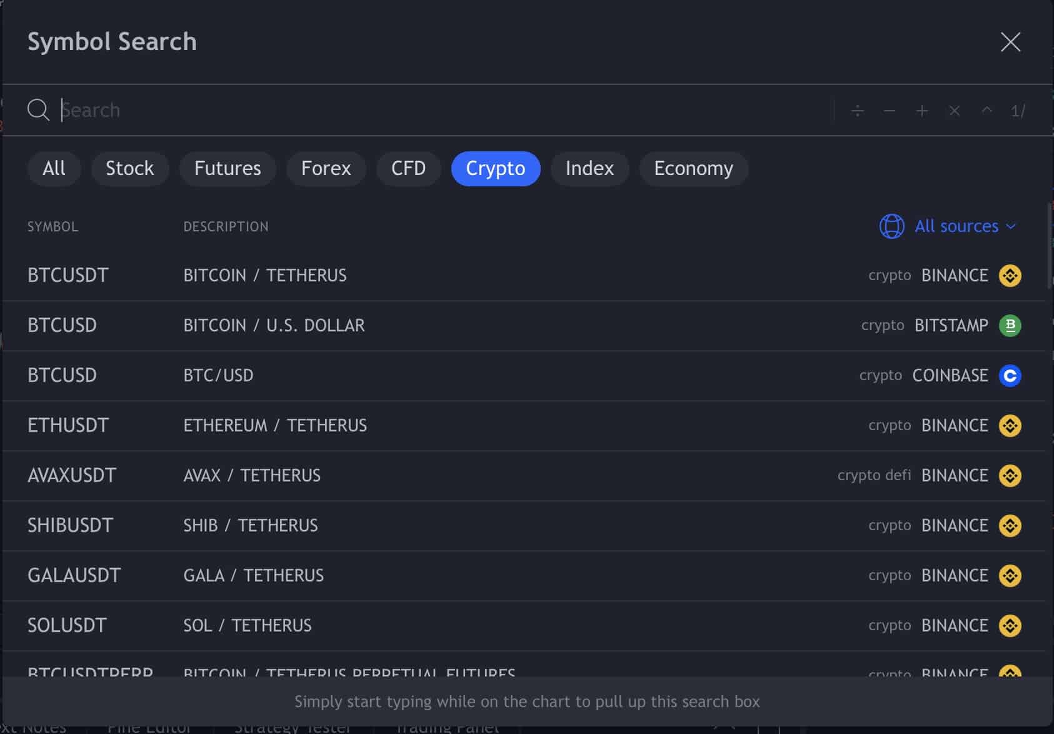The image size is (1054, 734).
Task: Click the crypto defi type label
Action: pos(874,476)
